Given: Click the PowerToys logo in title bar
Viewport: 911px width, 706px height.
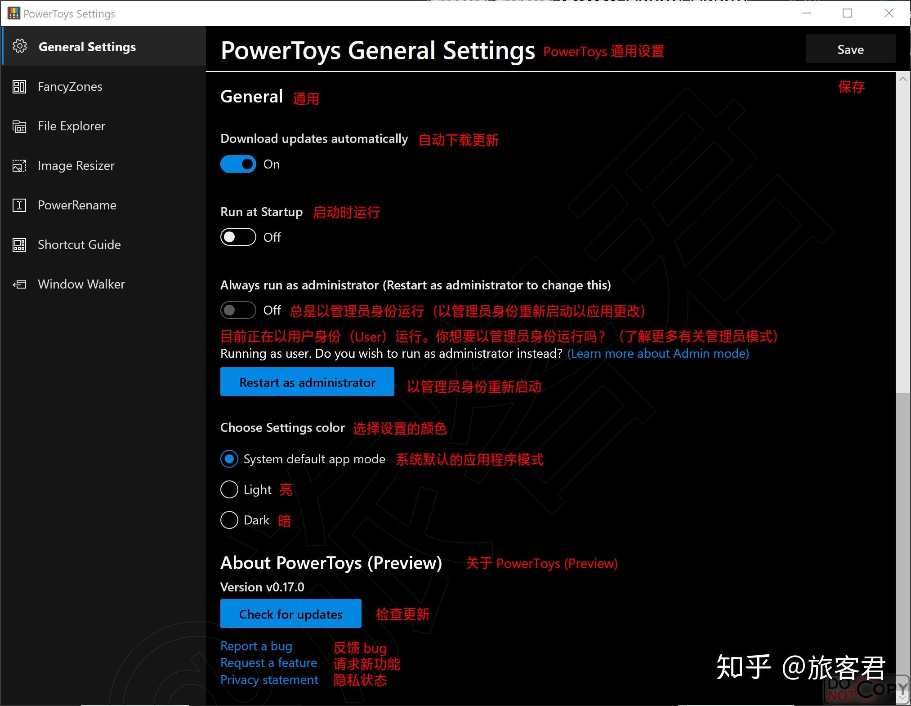Looking at the screenshot, I should pyautogui.click(x=13, y=13).
